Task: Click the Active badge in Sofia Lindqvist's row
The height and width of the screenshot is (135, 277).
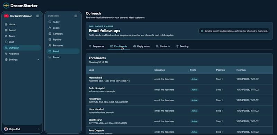Action: [194, 90]
